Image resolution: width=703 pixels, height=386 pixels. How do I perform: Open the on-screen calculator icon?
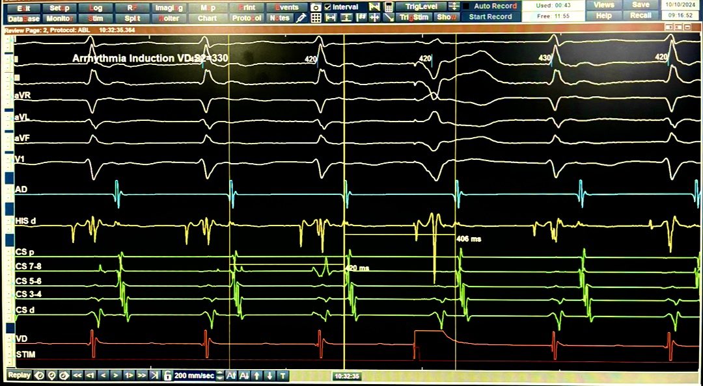pos(389,8)
